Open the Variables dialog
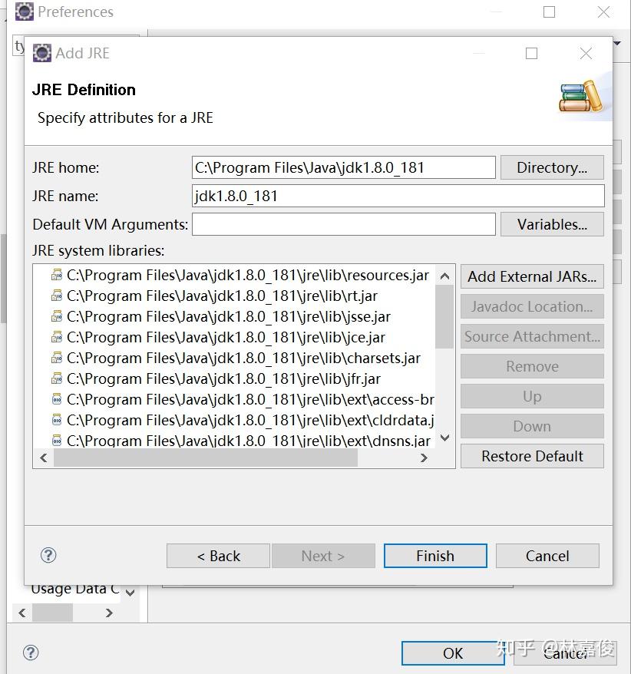 point(552,224)
